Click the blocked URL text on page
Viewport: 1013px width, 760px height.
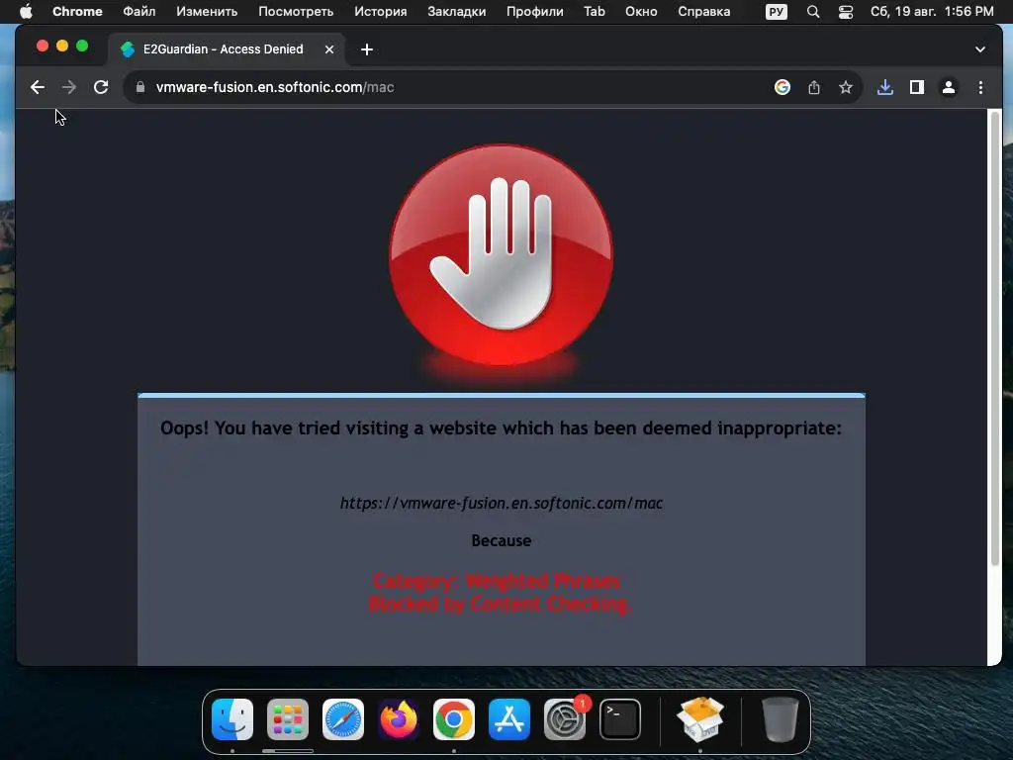pyautogui.click(x=502, y=503)
